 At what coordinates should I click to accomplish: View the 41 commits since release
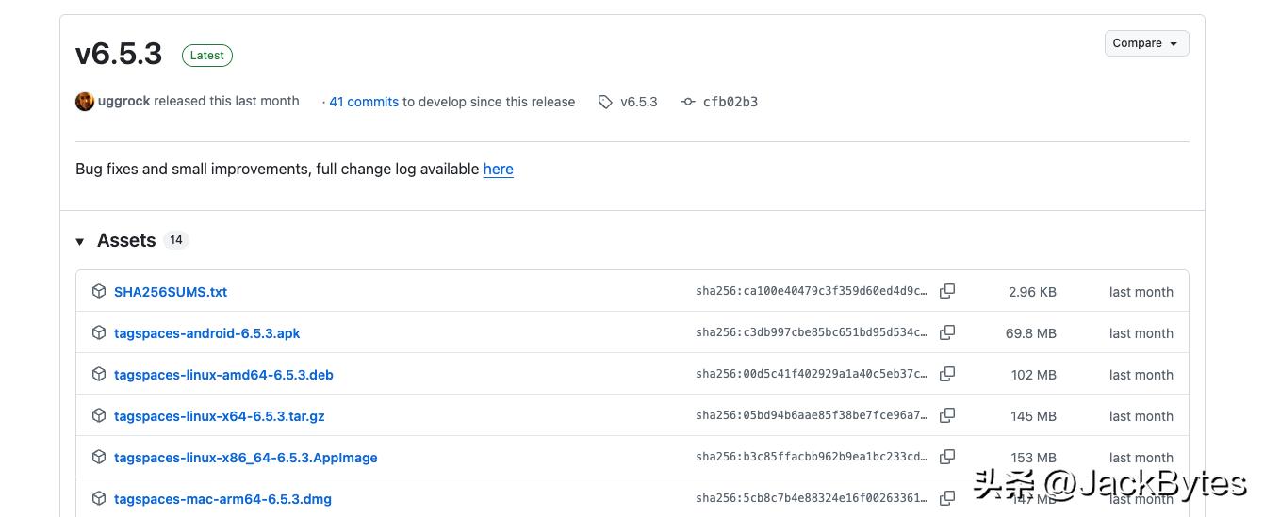tap(364, 102)
